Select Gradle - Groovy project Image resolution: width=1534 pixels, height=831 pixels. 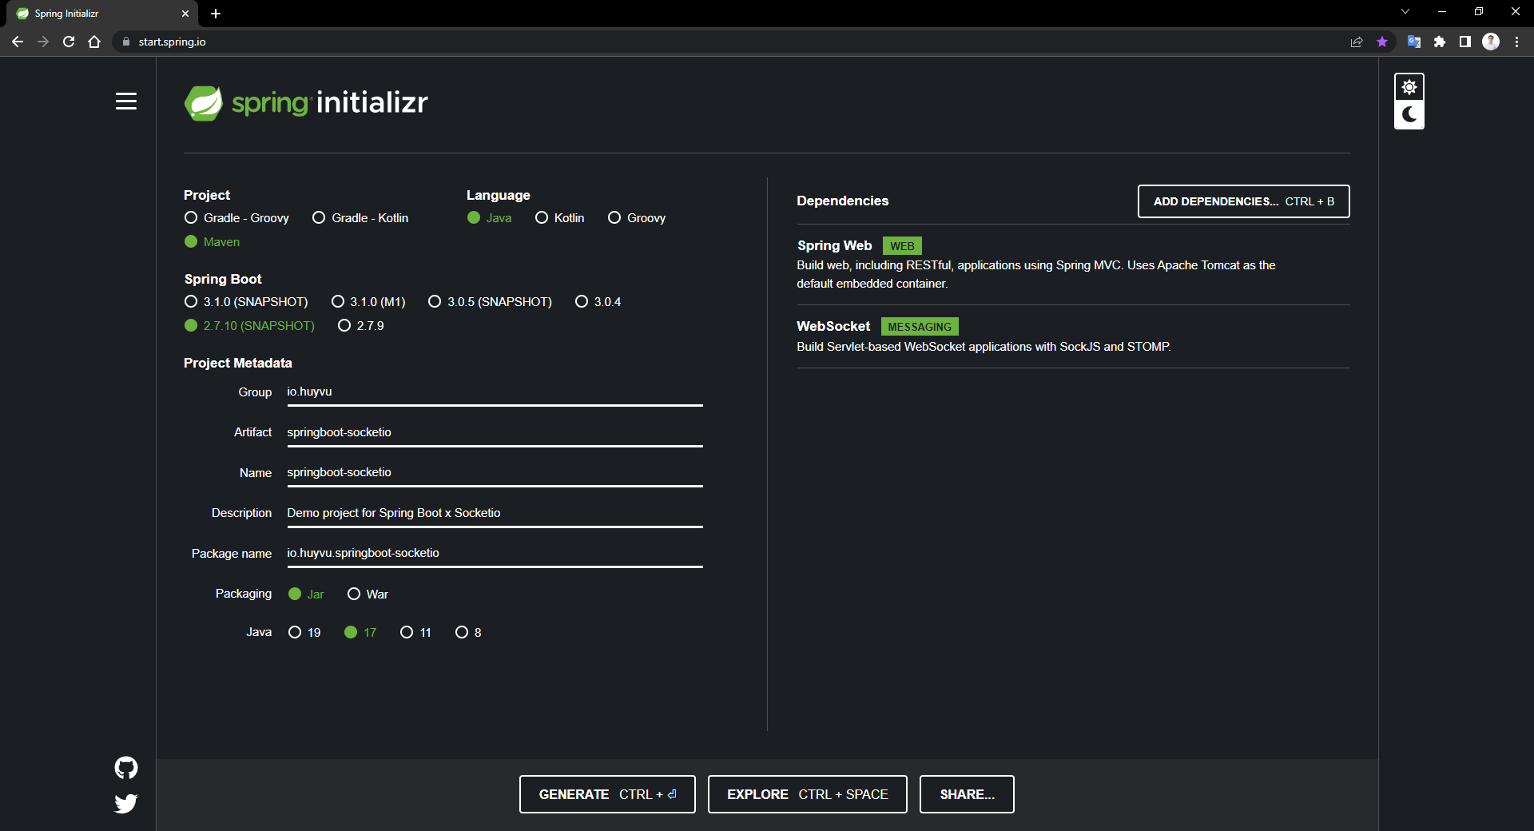[236, 218]
